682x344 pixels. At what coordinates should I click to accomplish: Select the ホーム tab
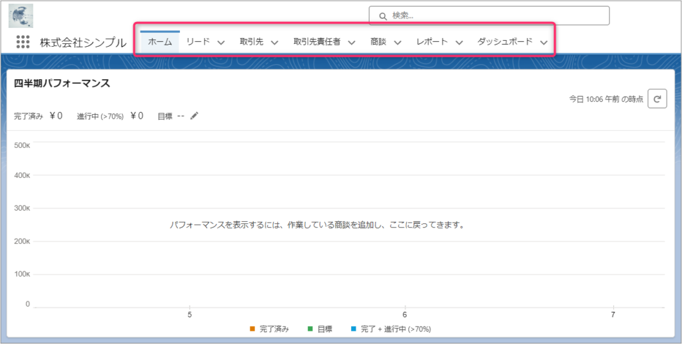coord(160,41)
